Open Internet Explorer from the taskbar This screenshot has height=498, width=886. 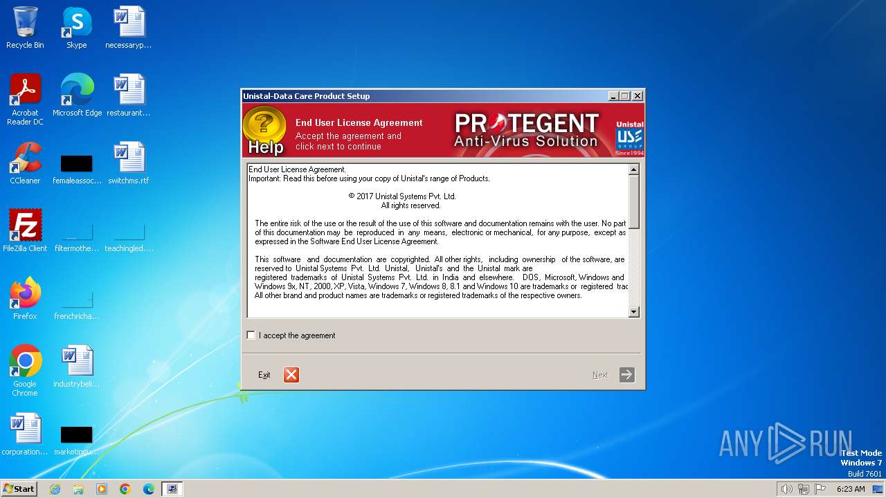(55, 489)
